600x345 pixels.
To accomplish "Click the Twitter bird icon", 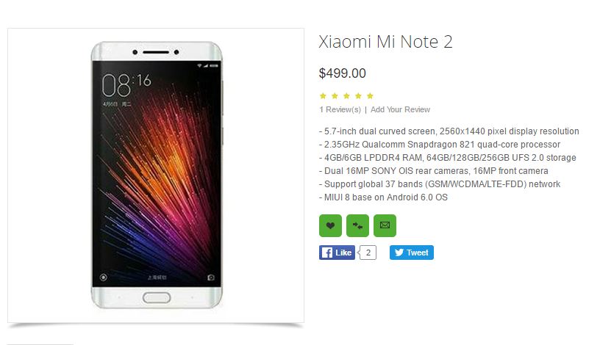I will pos(399,253).
